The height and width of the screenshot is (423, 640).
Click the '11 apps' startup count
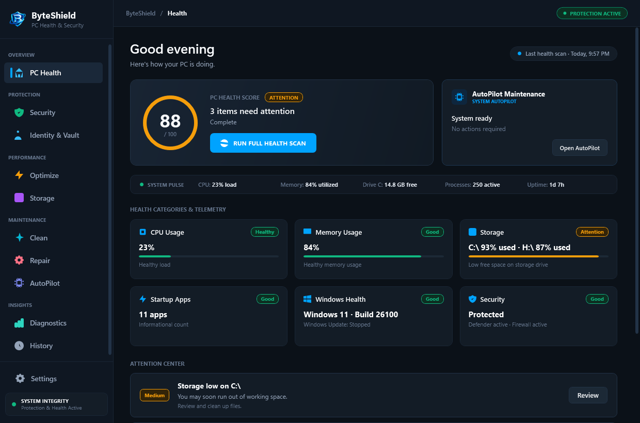pos(154,315)
